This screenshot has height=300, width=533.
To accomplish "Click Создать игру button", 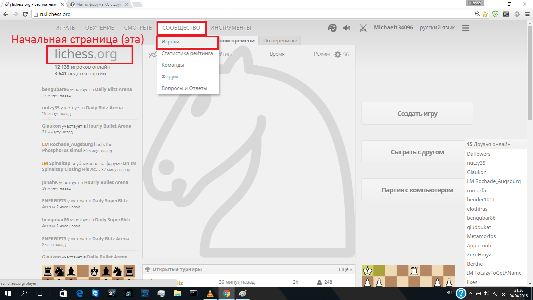I will tap(417, 114).
